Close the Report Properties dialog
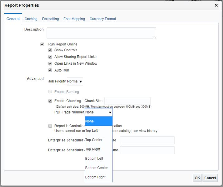 (x=216, y=5)
